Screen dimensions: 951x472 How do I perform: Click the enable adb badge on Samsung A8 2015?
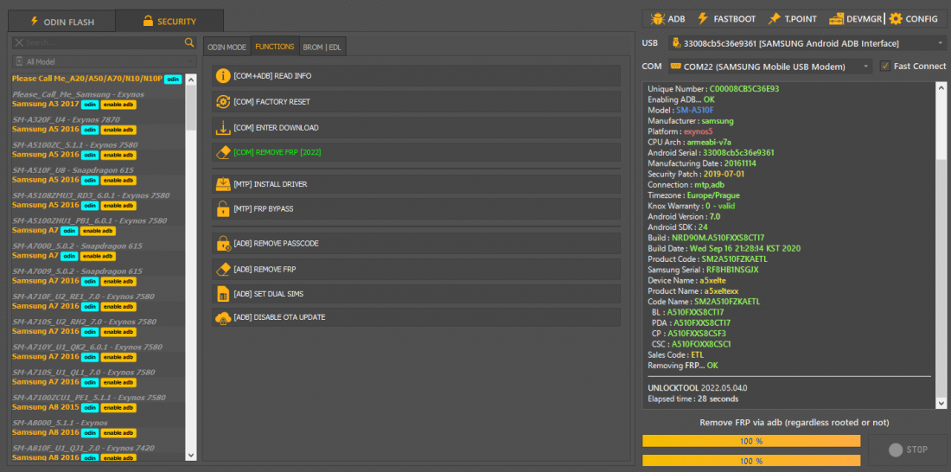pos(118,408)
